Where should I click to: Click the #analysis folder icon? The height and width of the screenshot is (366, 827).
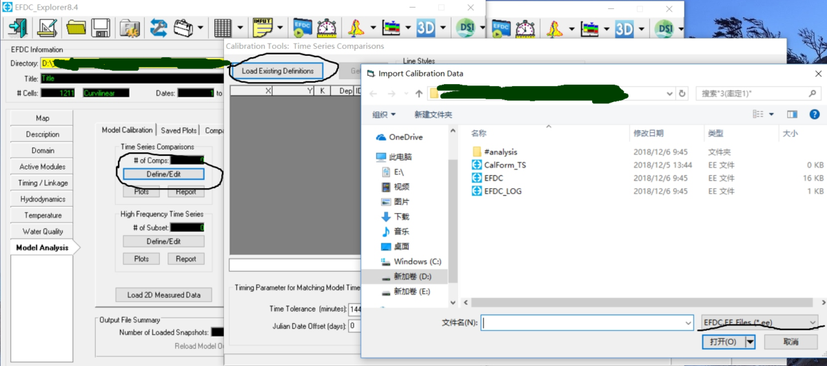[478, 152]
